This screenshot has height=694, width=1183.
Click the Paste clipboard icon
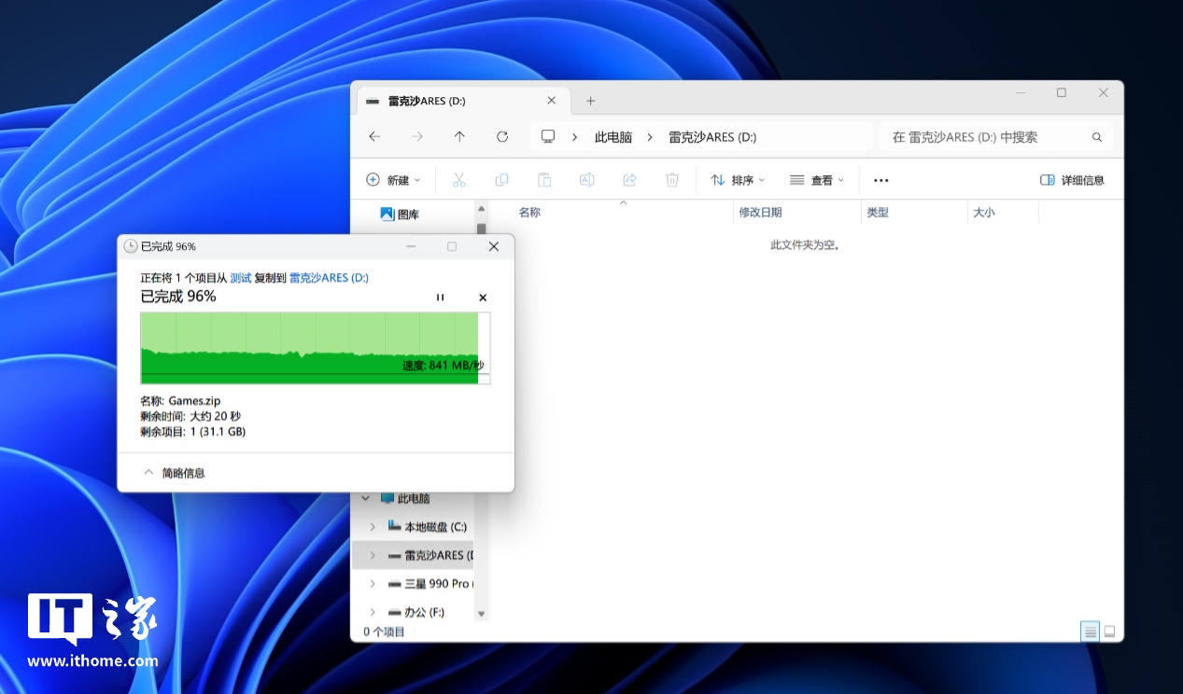click(x=544, y=180)
